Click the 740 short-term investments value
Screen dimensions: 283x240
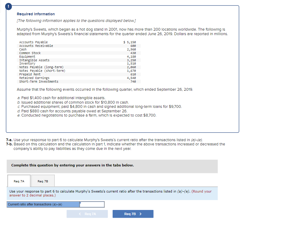133,82
